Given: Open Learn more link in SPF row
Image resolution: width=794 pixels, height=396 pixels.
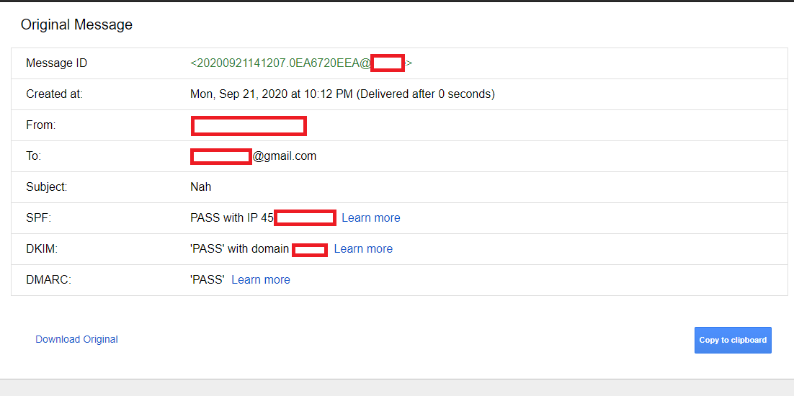Looking at the screenshot, I should click(x=370, y=217).
